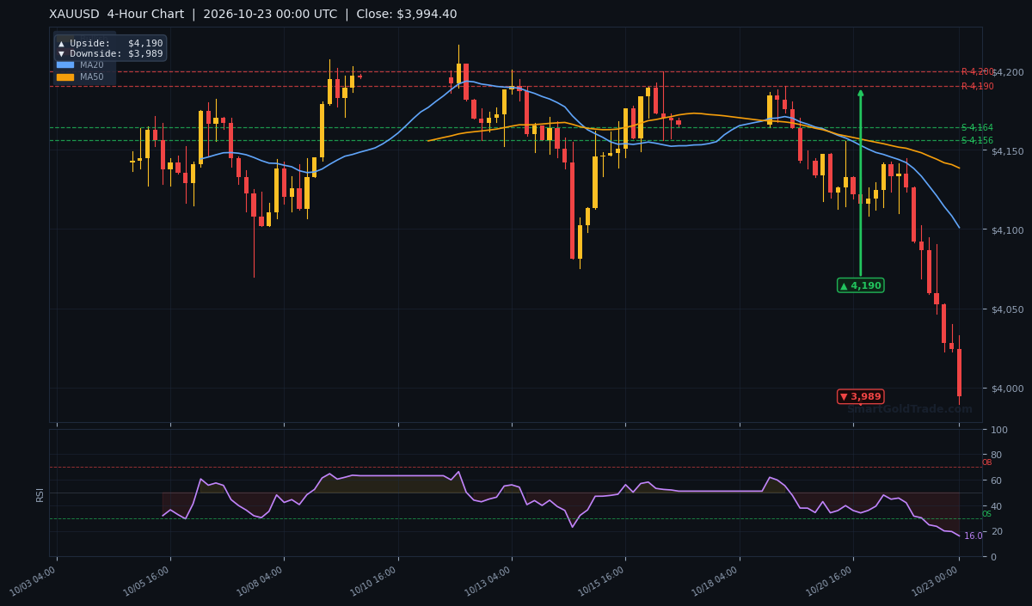
Task: Click the 10/18 04:00 date label
Action: [x=716, y=581]
